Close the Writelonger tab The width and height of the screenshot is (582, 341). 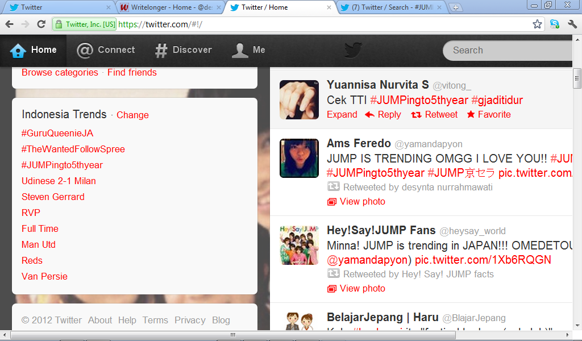(219, 7)
